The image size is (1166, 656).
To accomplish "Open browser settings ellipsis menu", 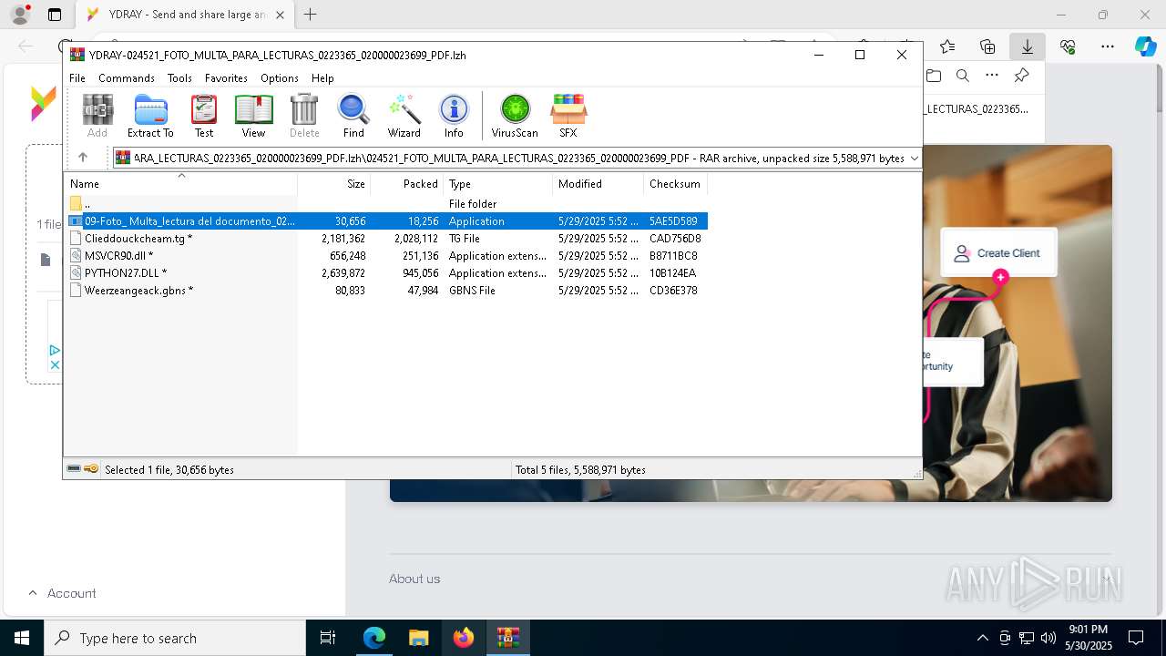I will (1108, 46).
